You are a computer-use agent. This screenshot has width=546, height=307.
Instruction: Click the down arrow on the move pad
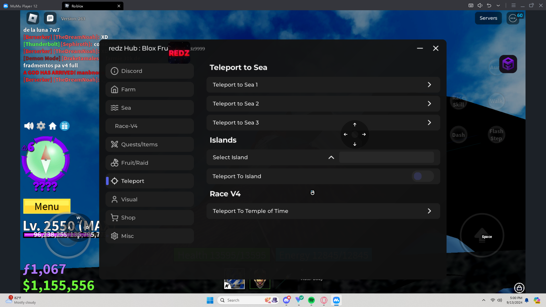tap(355, 144)
